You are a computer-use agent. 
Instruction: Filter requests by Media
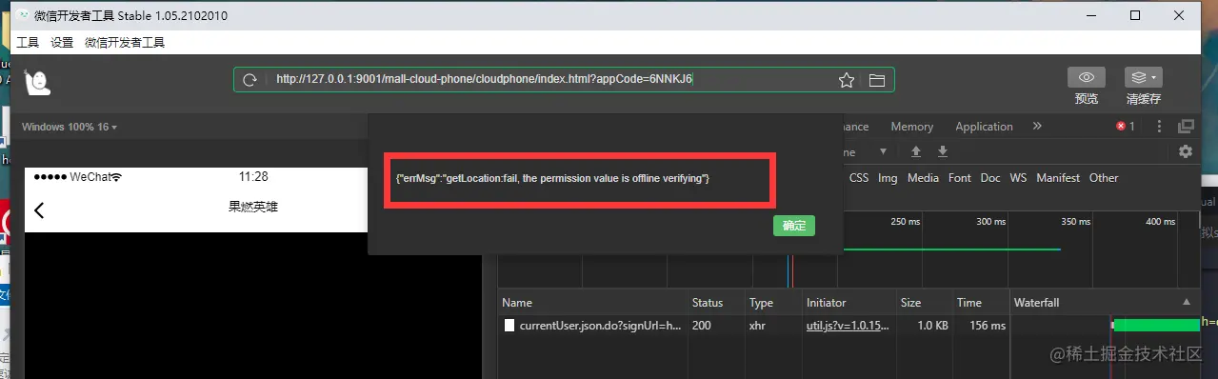[x=923, y=178]
